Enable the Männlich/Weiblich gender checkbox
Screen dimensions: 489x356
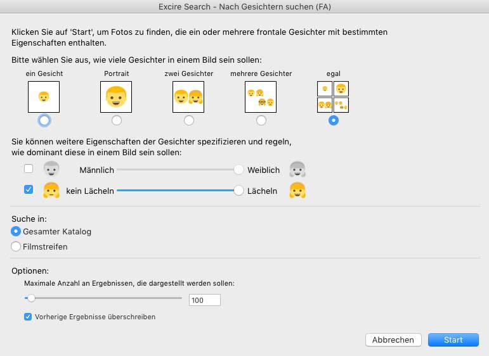[28, 169]
